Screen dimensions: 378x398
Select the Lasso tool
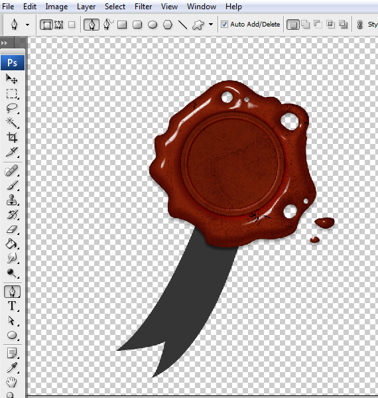pos(12,108)
